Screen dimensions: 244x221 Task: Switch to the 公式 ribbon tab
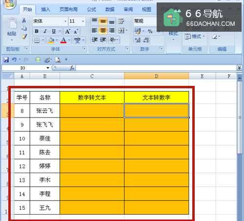click(x=91, y=9)
